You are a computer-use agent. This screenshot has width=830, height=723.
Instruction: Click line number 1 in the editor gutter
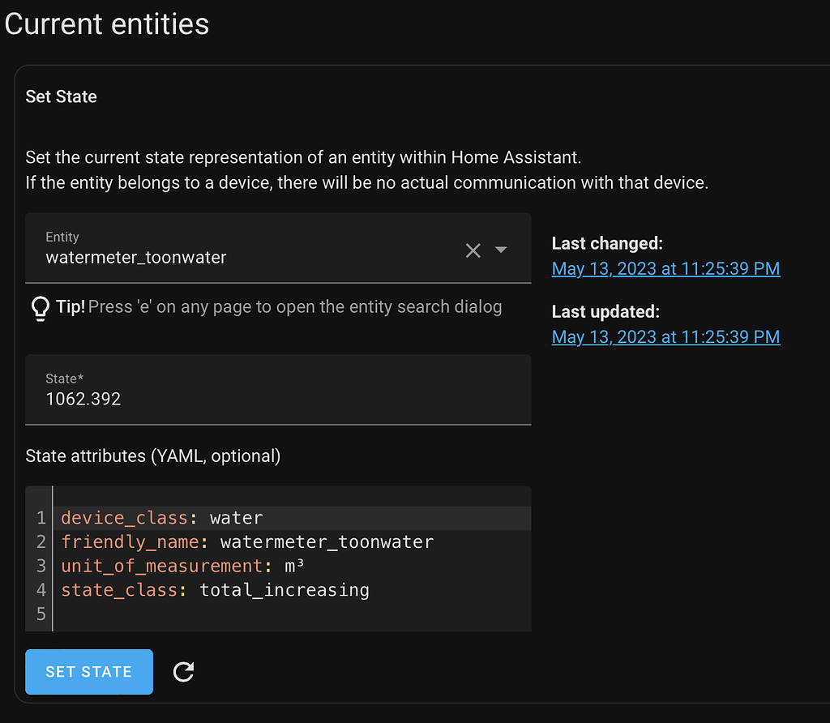point(40,517)
